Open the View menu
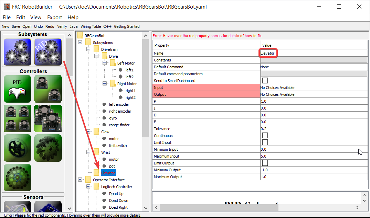 point(36,18)
